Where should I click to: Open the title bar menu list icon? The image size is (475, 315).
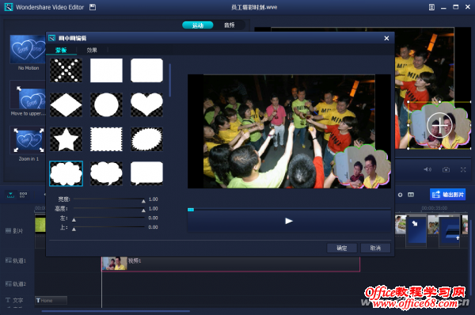(x=431, y=7)
